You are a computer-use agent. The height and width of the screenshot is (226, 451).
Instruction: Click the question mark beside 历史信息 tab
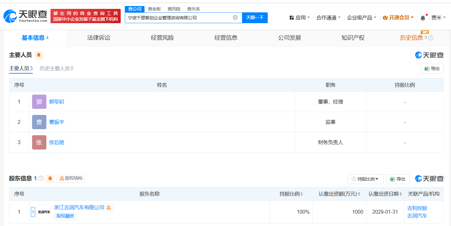pyautogui.click(x=431, y=37)
